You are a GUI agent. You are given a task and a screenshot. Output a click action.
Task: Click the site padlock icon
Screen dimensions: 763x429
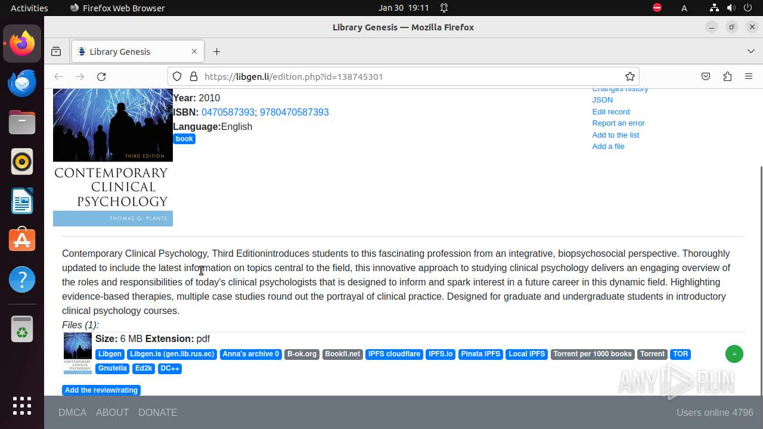(193, 76)
